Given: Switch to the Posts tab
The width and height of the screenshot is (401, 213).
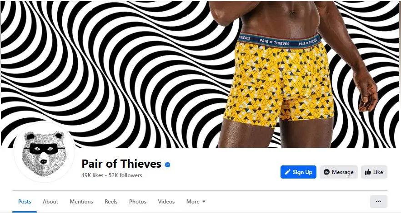Looking at the screenshot, I should coord(25,202).
